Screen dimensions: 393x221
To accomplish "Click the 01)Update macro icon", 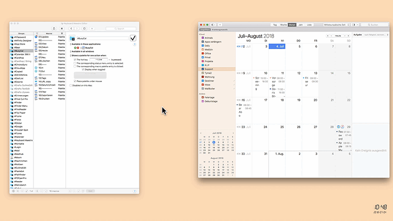I will tap(36, 37).
